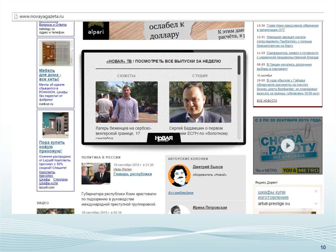Open news about Греции досрочные выборы
This screenshot has height=252, width=336.
click(284, 67)
